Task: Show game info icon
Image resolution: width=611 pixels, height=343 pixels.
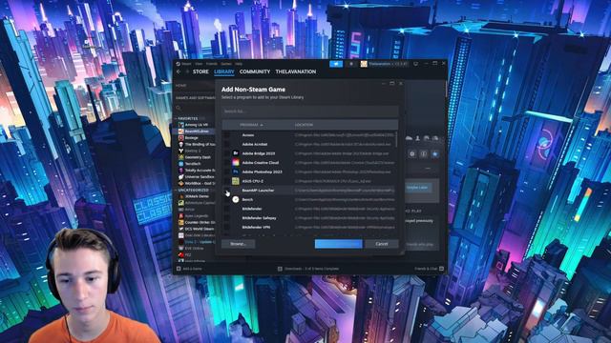Action: click(424, 154)
